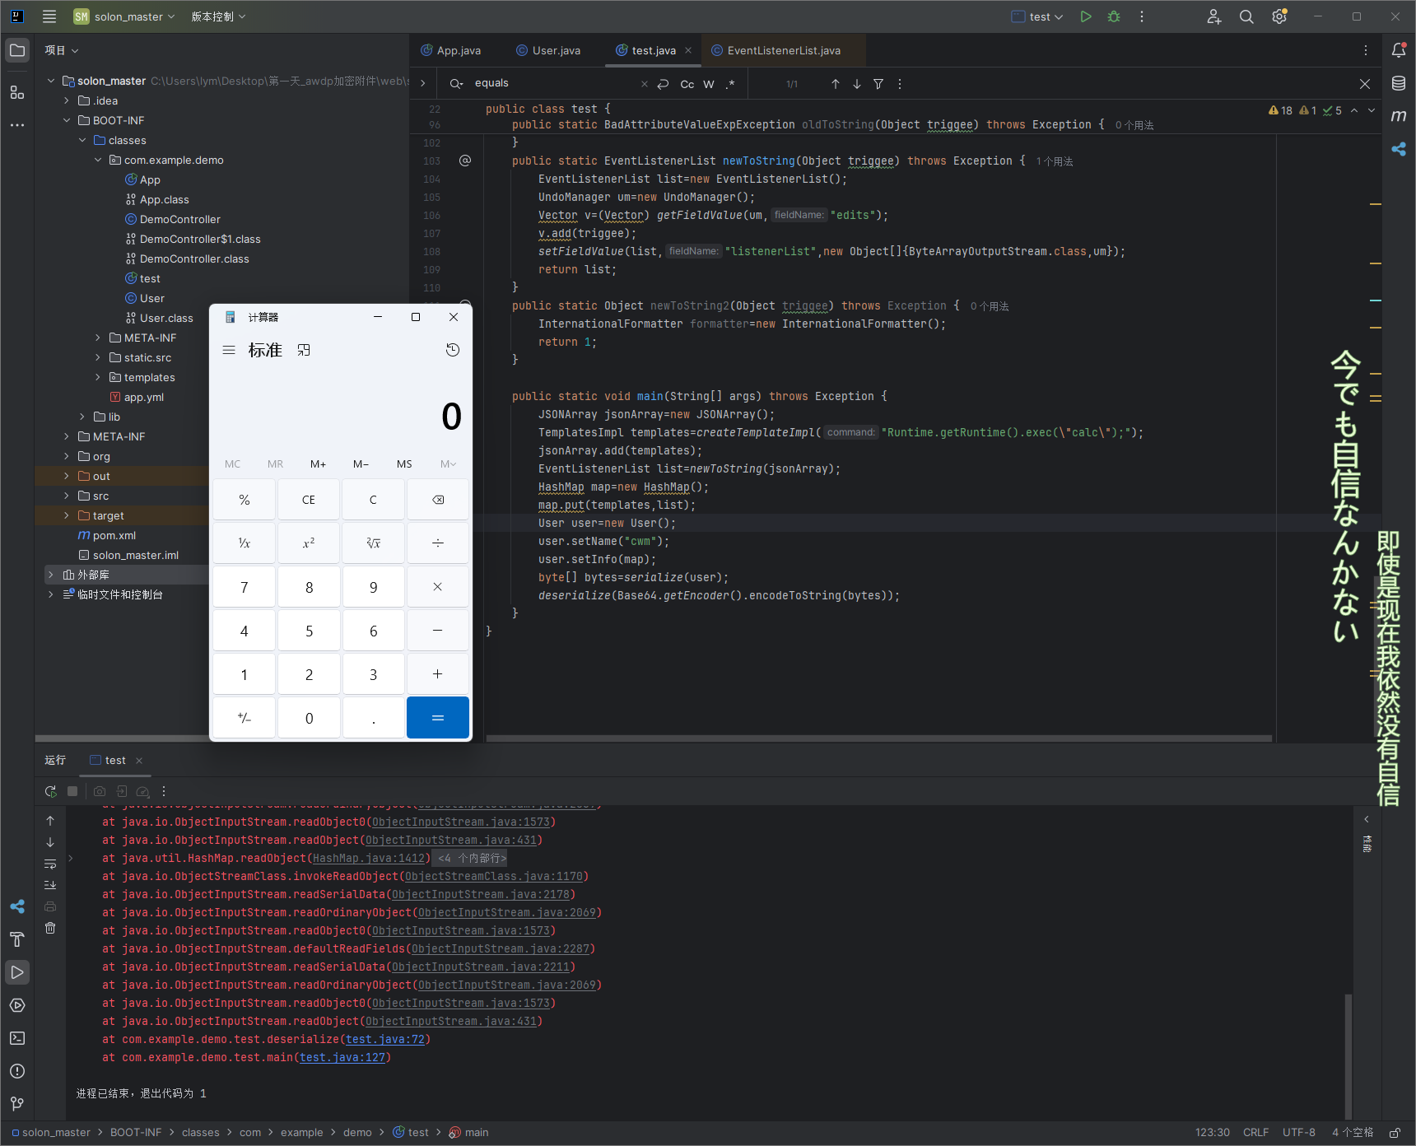Jump to previous search occurrence
1416x1146 pixels.
[836, 84]
